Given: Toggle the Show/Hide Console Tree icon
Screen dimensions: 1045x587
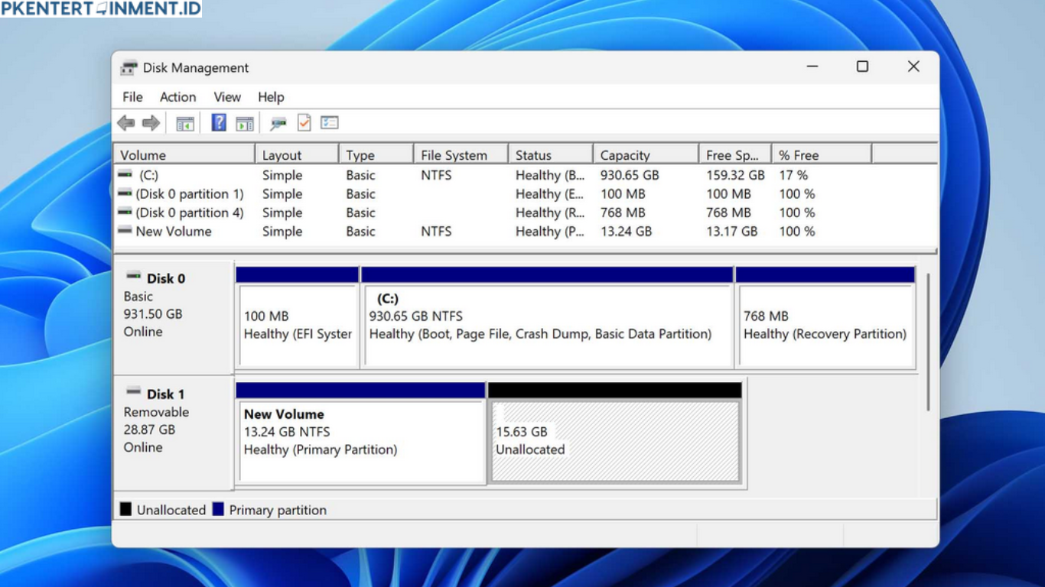Looking at the screenshot, I should click(x=184, y=122).
